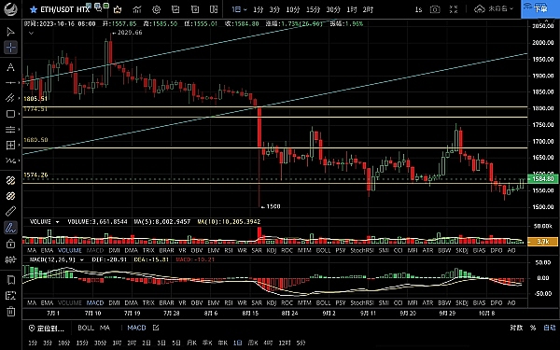Expand the MACD(12,26,9) settings dropdown
560x350 pixels.
click(82, 259)
